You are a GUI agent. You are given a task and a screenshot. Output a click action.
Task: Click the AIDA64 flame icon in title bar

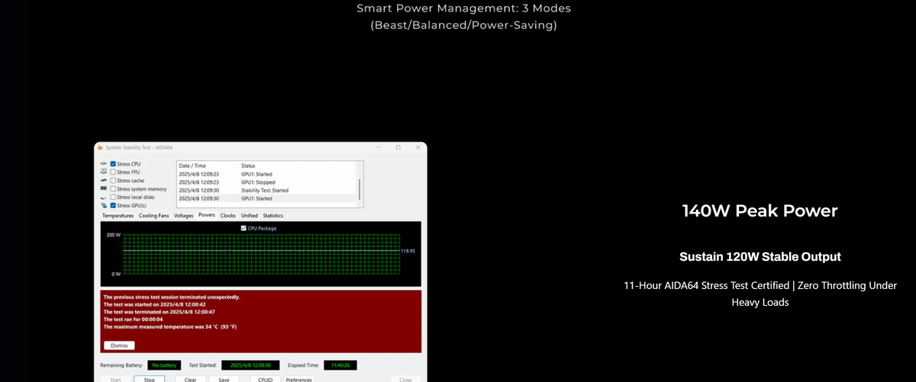[99, 147]
